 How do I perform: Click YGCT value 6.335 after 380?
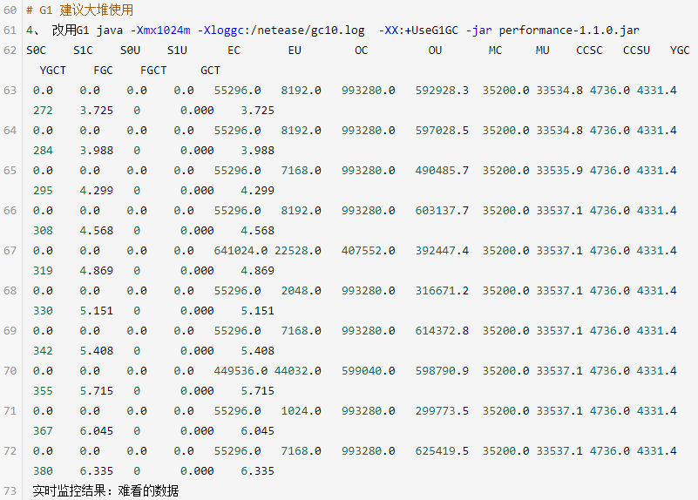[96, 470]
